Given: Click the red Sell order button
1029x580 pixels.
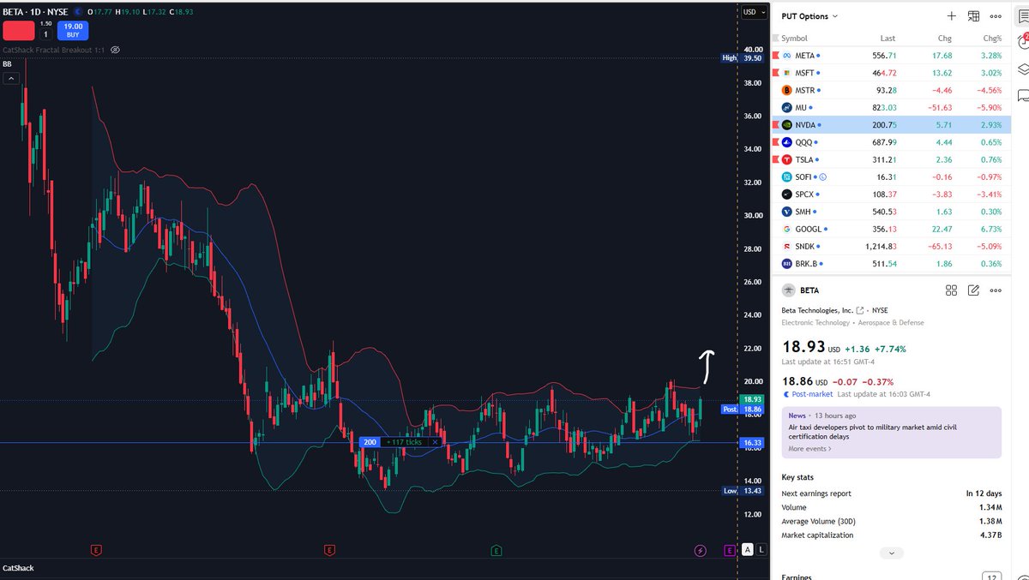Looking at the screenshot, I should coord(18,31).
